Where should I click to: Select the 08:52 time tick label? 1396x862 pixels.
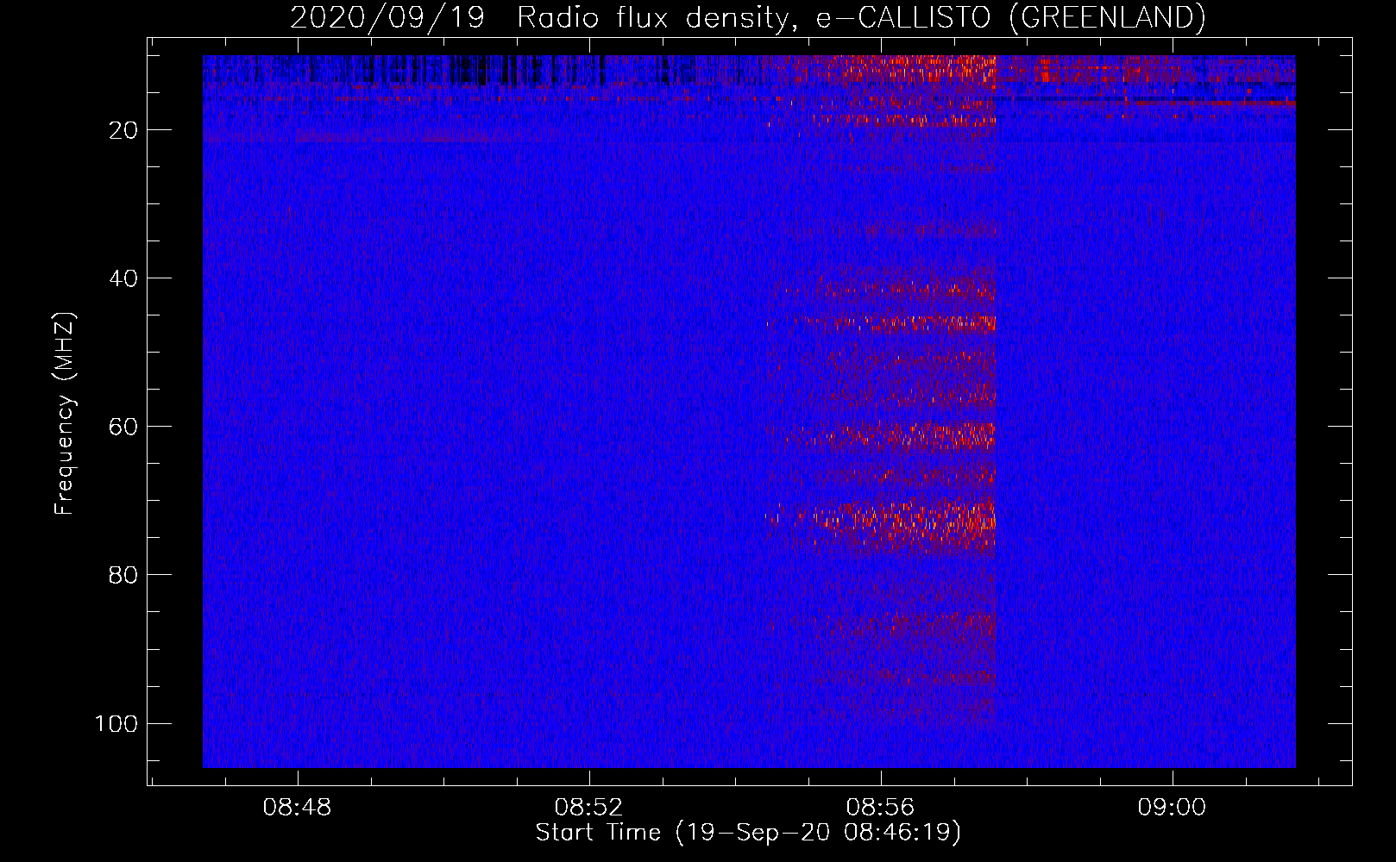[x=589, y=808]
